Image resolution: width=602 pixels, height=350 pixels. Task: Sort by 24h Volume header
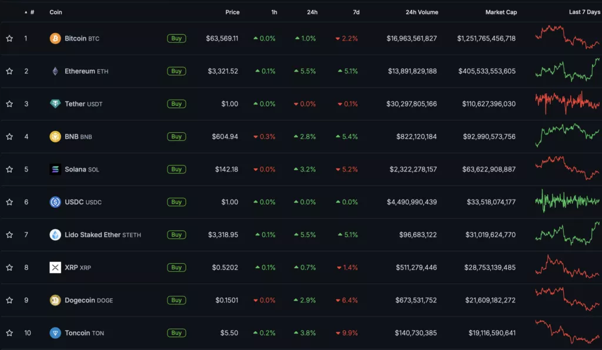tap(422, 12)
